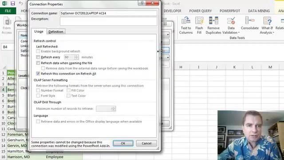
Task: Select column M header
Action: [x=270, y=67]
